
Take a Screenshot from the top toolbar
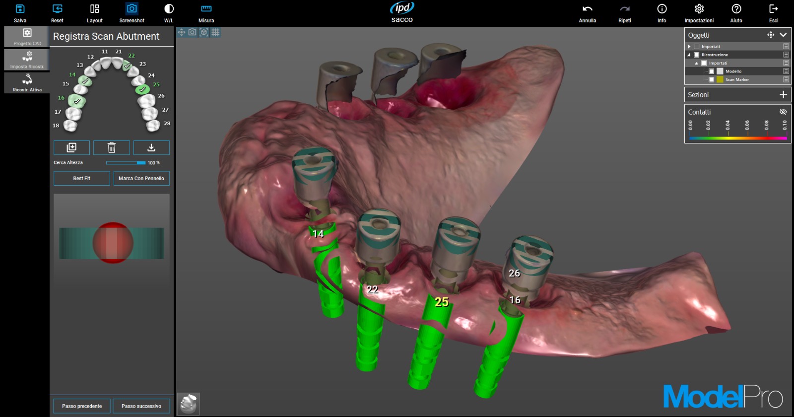[x=132, y=13]
